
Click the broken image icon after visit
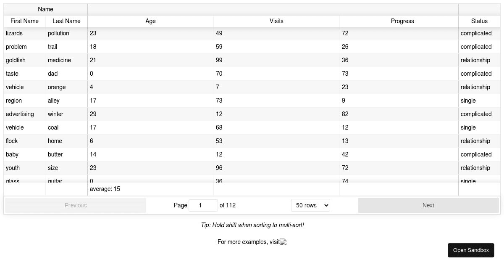(x=283, y=242)
